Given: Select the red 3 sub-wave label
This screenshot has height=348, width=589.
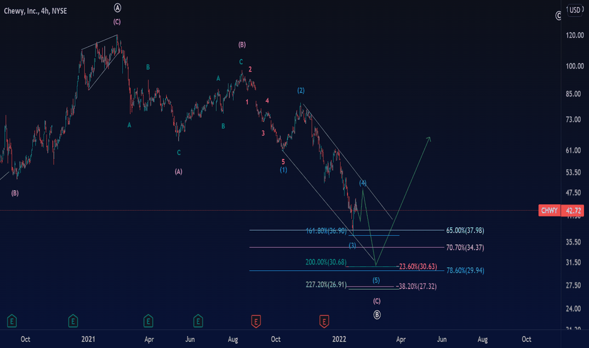Looking at the screenshot, I should click(263, 133).
